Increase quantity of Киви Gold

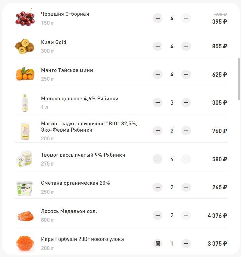click(x=186, y=46)
